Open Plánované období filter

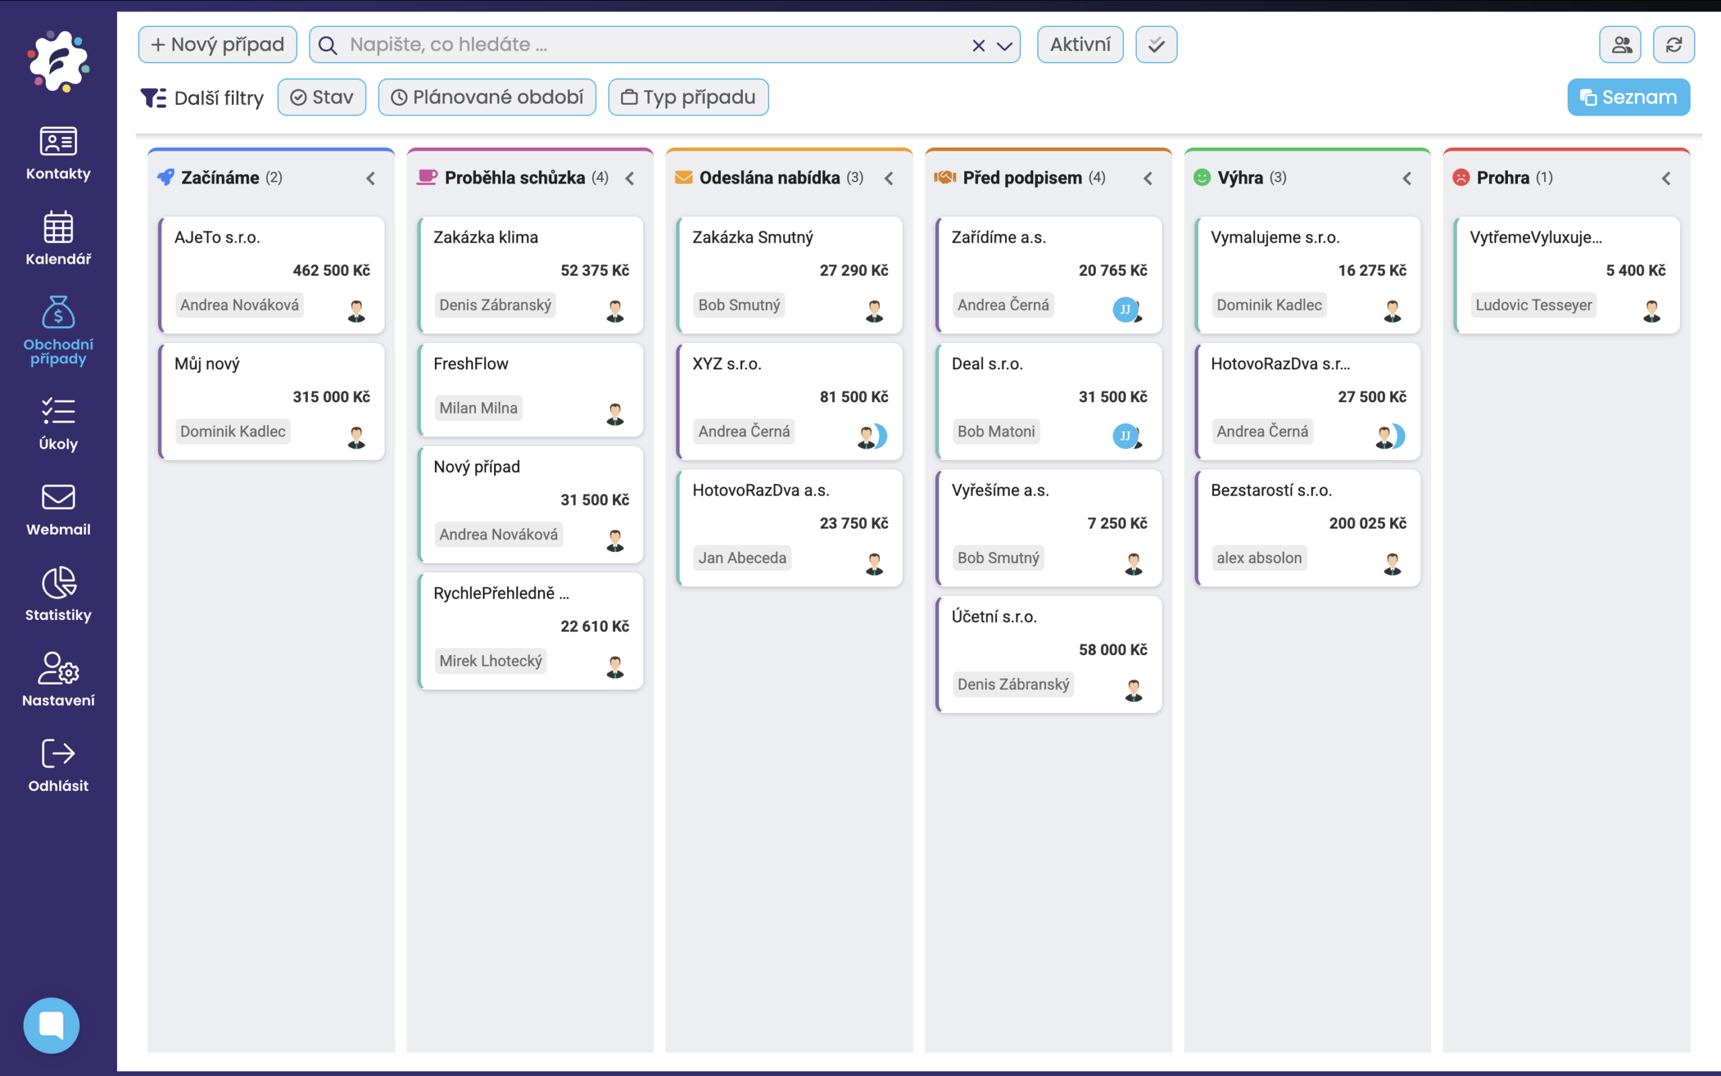tap(487, 98)
